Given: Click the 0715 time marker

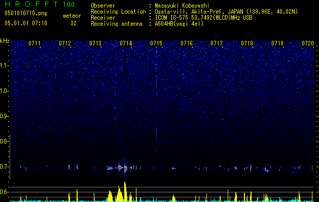Looking at the screenshot, I should tap(156, 43).
